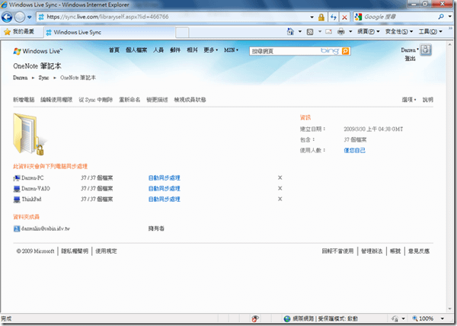
Task: Click the red Stop loading icon
Action: 344,18
